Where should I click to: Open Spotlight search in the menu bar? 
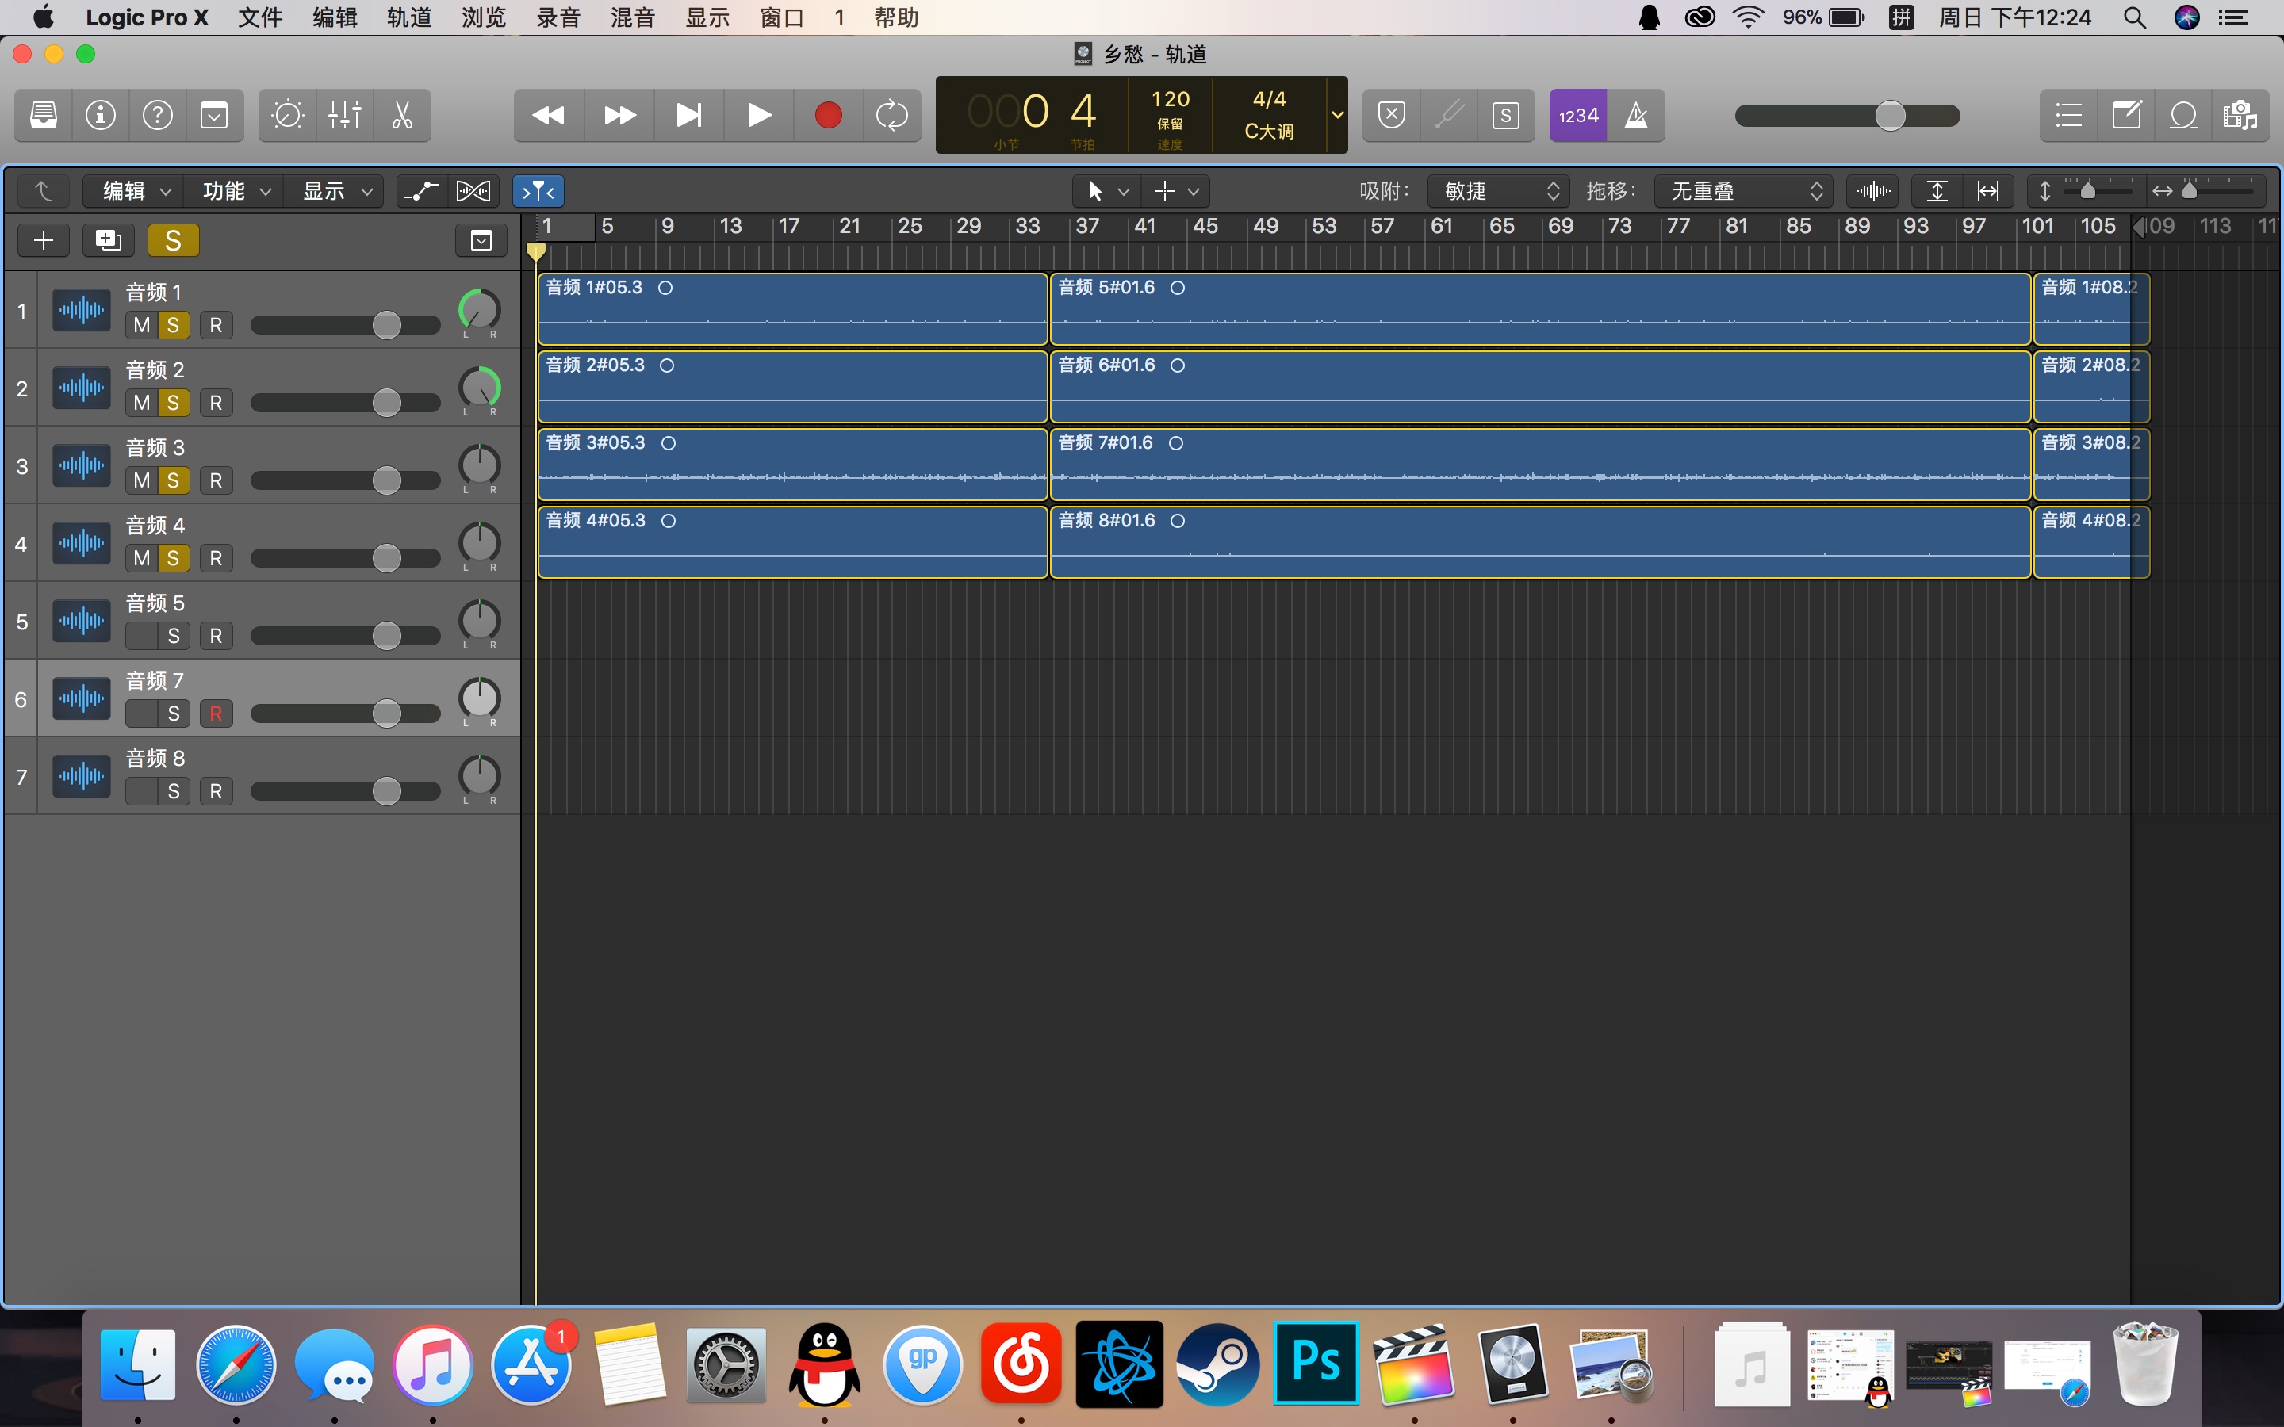pos(2135,17)
